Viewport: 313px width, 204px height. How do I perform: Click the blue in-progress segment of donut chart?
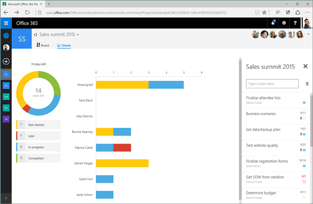(x=49, y=108)
